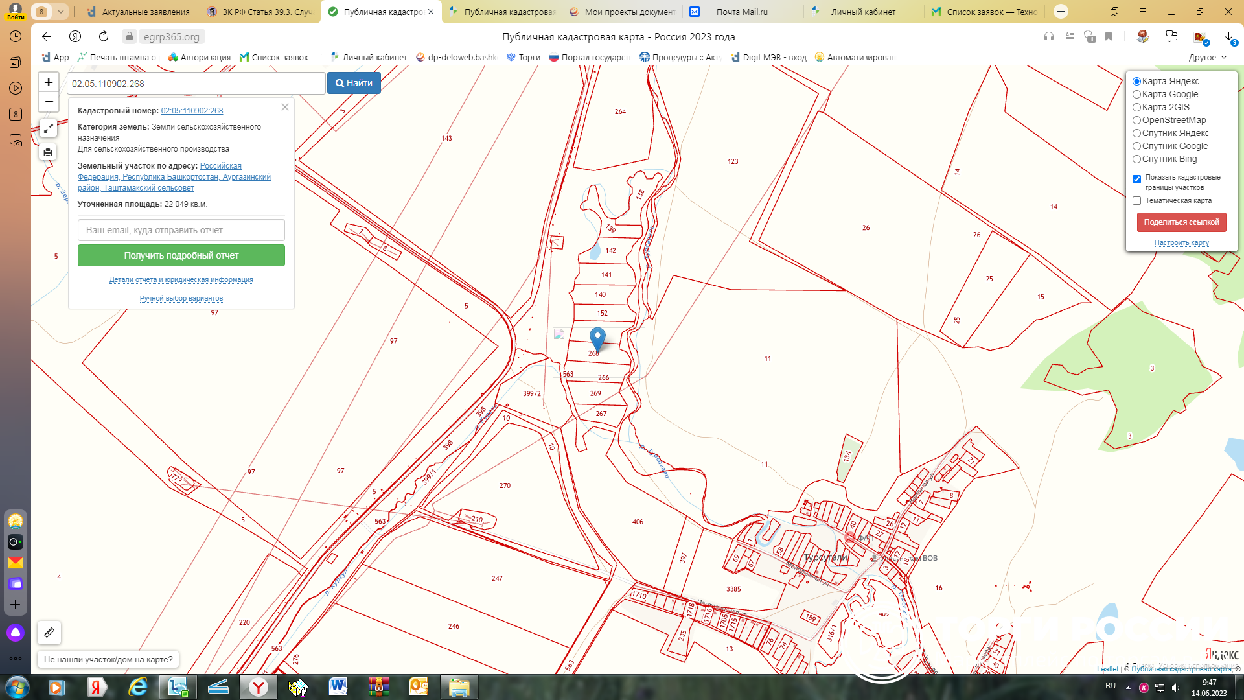
Task: Select Карта Яндекс radio option
Action: tap(1136, 82)
